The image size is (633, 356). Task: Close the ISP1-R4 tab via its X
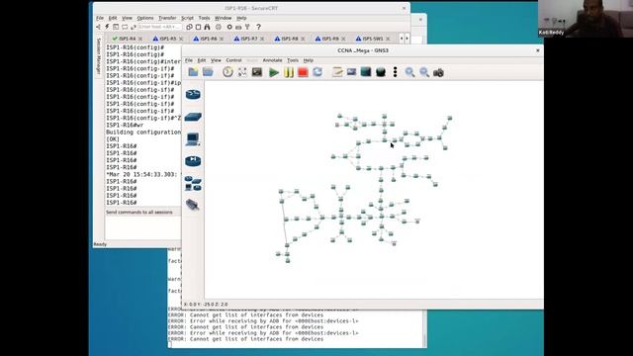(x=140, y=39)
